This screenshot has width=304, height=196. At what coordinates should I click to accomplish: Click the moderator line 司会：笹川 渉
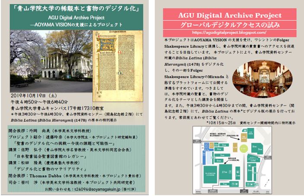coord(71,183)
